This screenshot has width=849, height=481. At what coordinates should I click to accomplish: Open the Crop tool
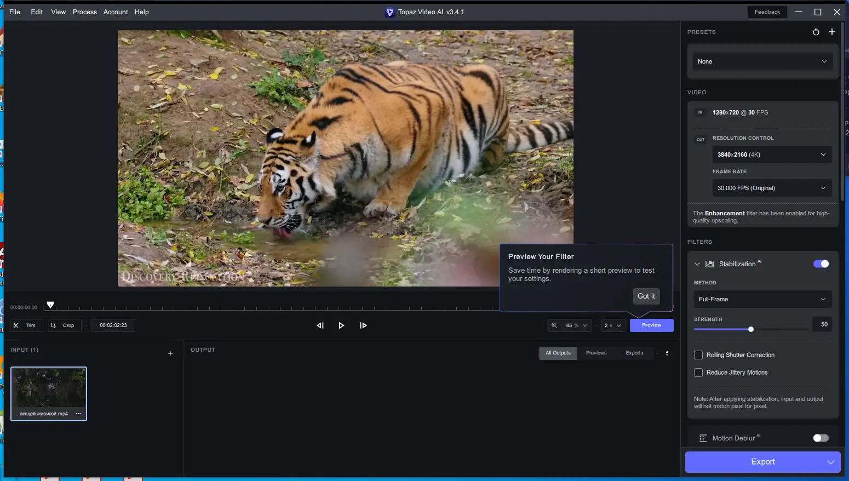52,325
